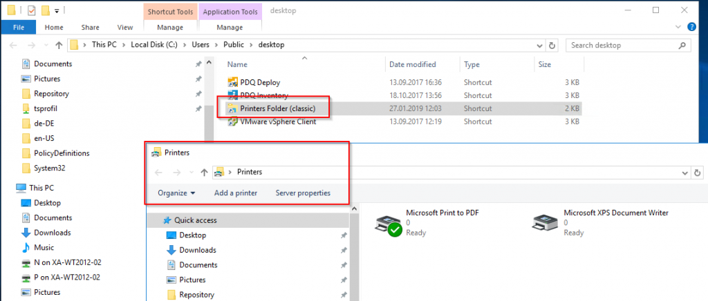Open the Customize Quick Access Toolbar dropdown

point(57,10)
